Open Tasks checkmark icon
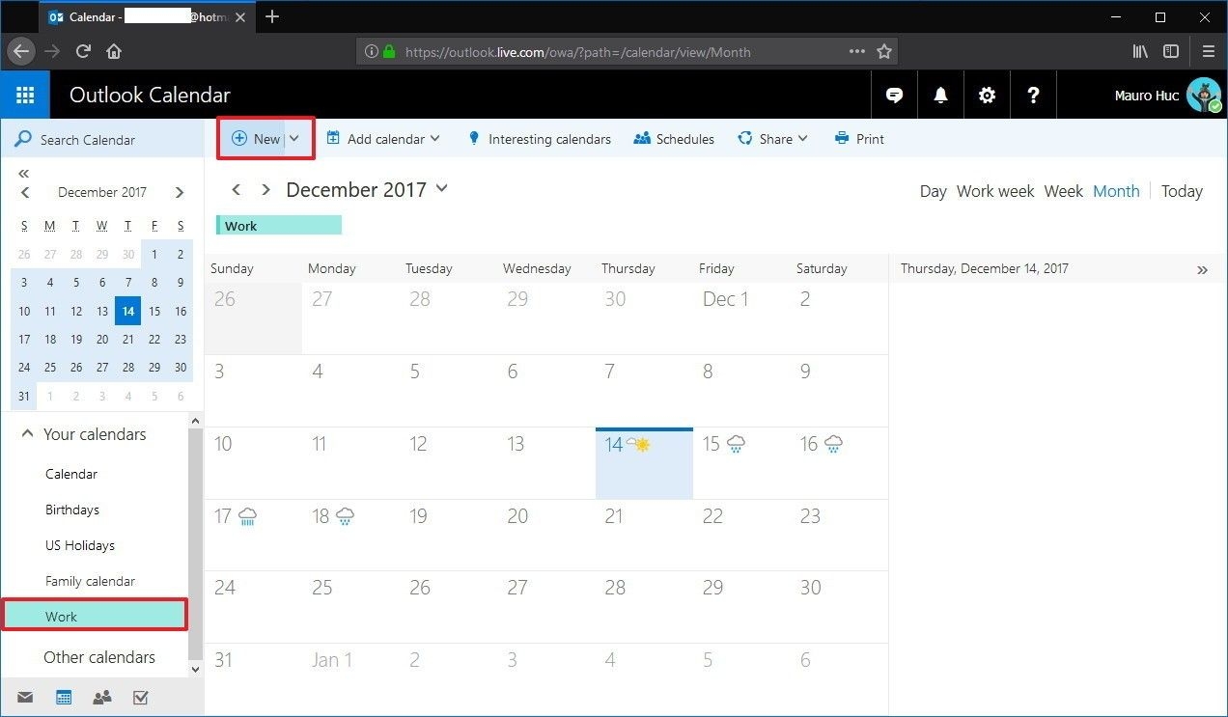Viewport: 1228px width, 717px height. coord(141,697)
